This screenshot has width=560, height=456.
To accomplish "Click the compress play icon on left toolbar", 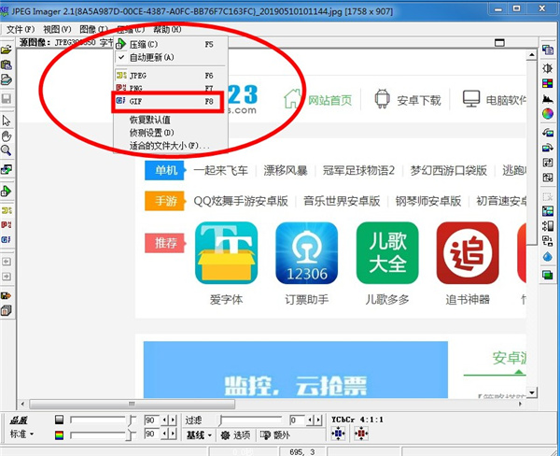I will click(7, 192).
